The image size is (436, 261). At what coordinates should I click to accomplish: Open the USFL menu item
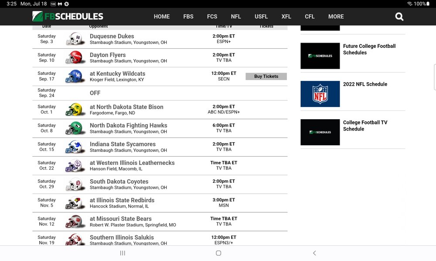pyautogui.click(x=261, y=17)
